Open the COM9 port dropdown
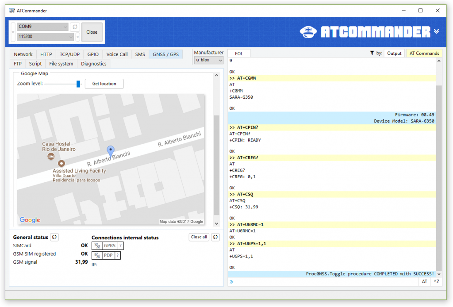The width and height of the screenshot is (453, 307). pos(42,27)
